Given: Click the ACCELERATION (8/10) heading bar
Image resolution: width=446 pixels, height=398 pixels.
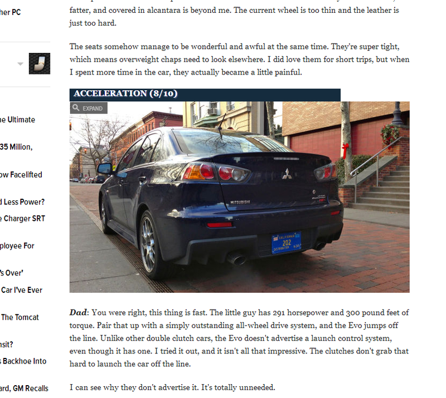Looking at the screenshot, I should point(205,95).
